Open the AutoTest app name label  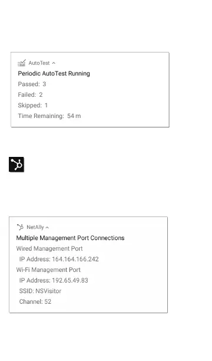click(39, 63)
